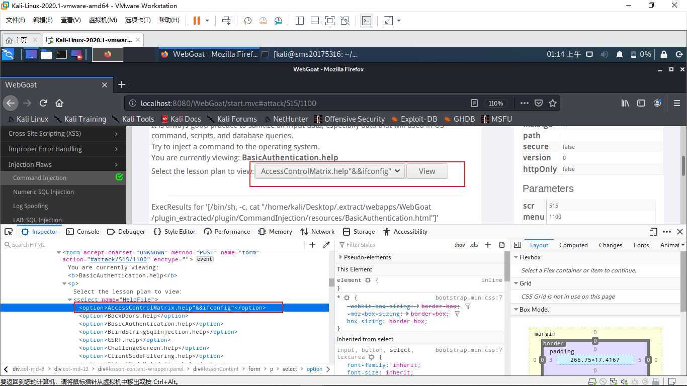Viewport: 687px width, 386px height.
Task: Bookmark this page with the star icon
Action: [x=553, y=103]
